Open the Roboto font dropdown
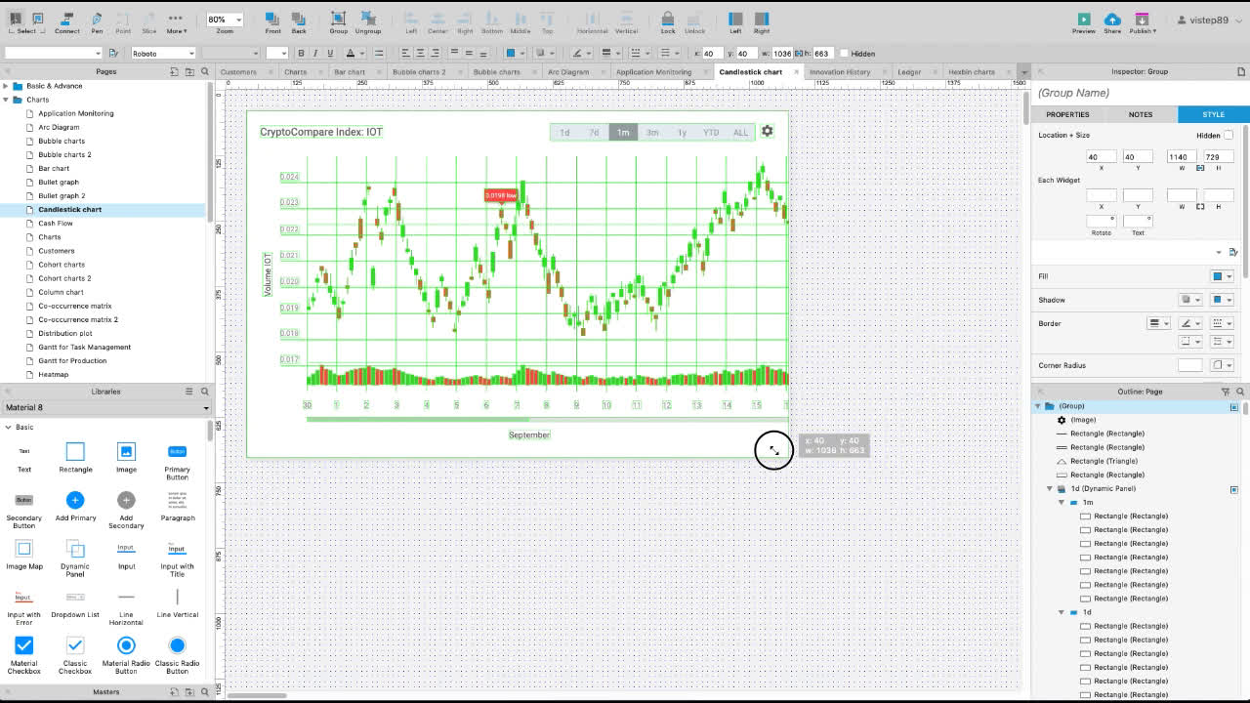Image resolution: width=1250 pixels, height=703 pixels. 163,54
